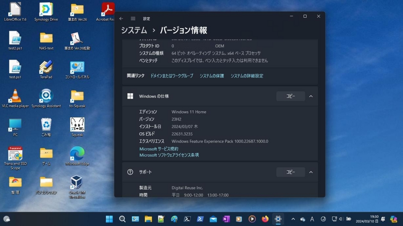Open the Copilot preview icon
This screenshot has width=403, height=226.
click(394, 219)
